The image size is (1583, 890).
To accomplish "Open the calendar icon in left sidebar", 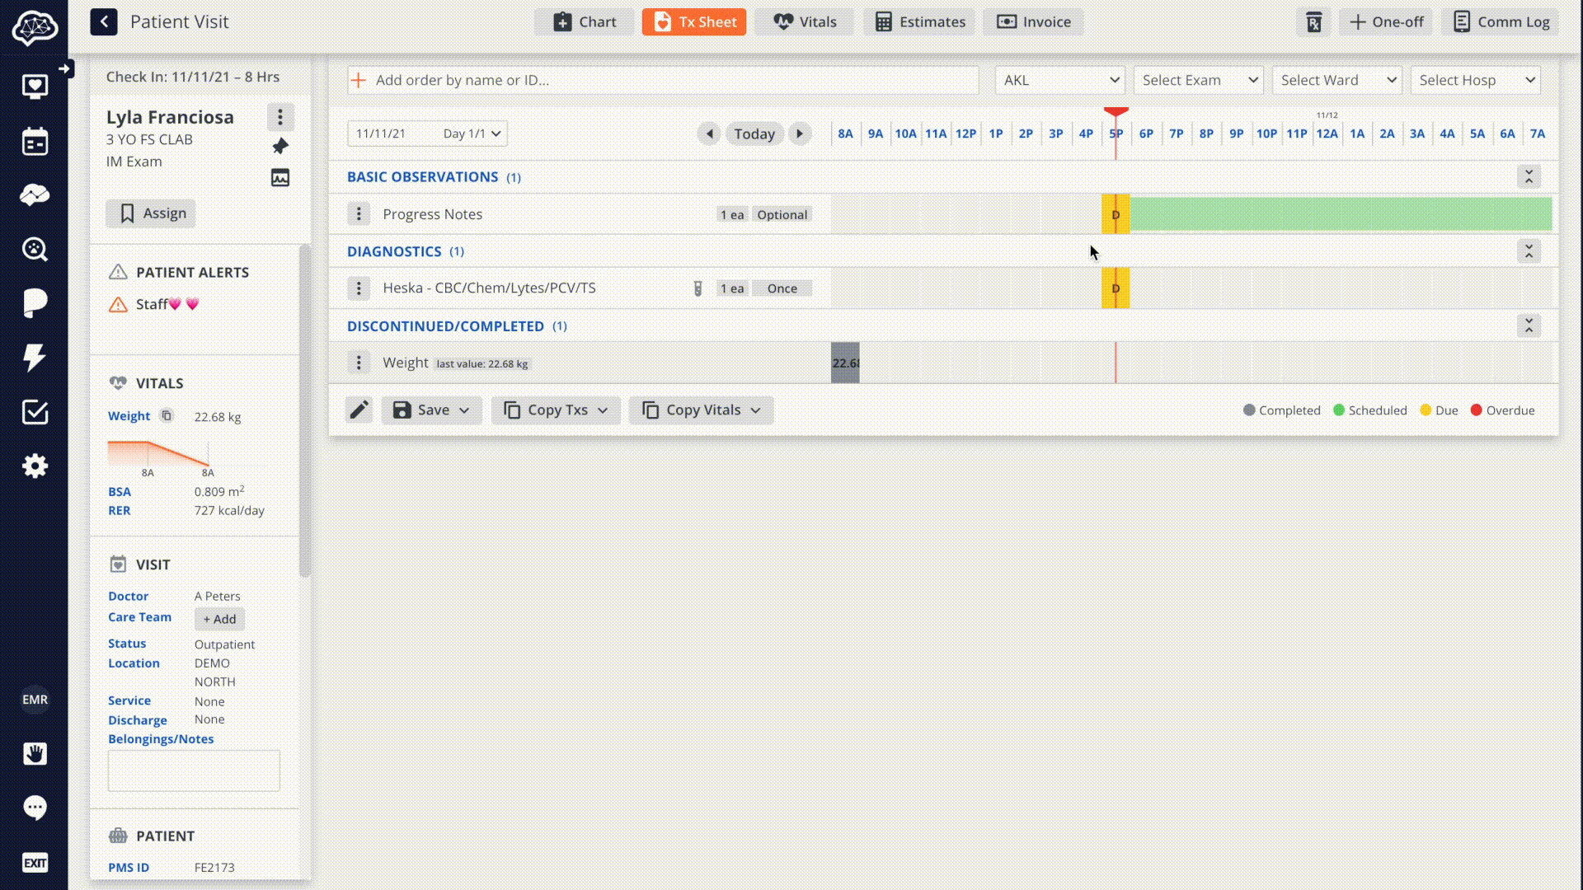I will [x=35, y=142].
